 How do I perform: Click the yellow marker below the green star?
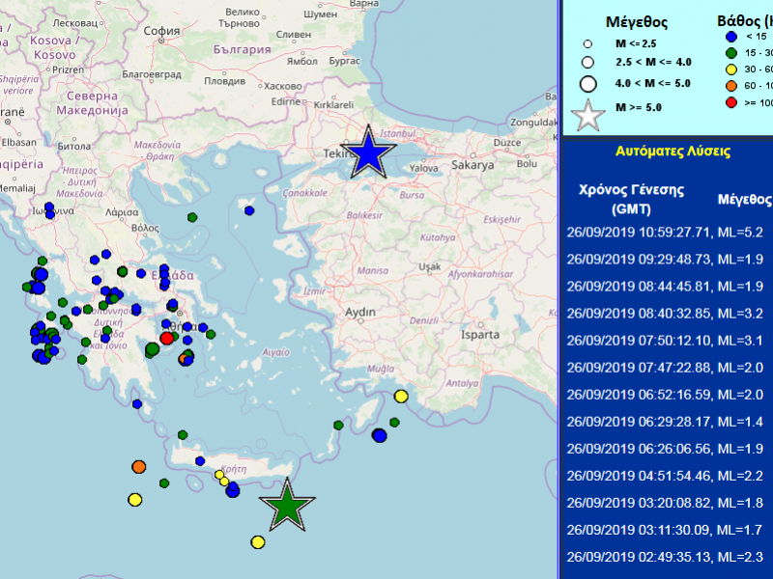258,542
